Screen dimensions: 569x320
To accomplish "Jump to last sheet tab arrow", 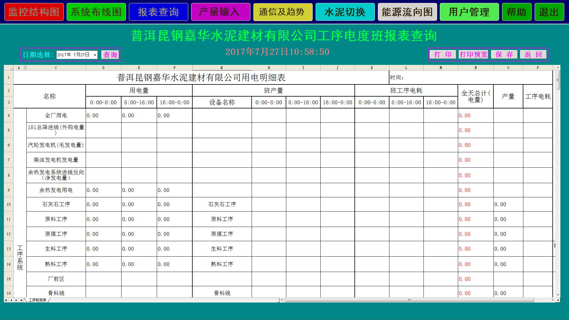I will 21,300.
